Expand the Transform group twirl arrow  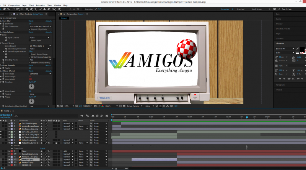coord(12,148)
